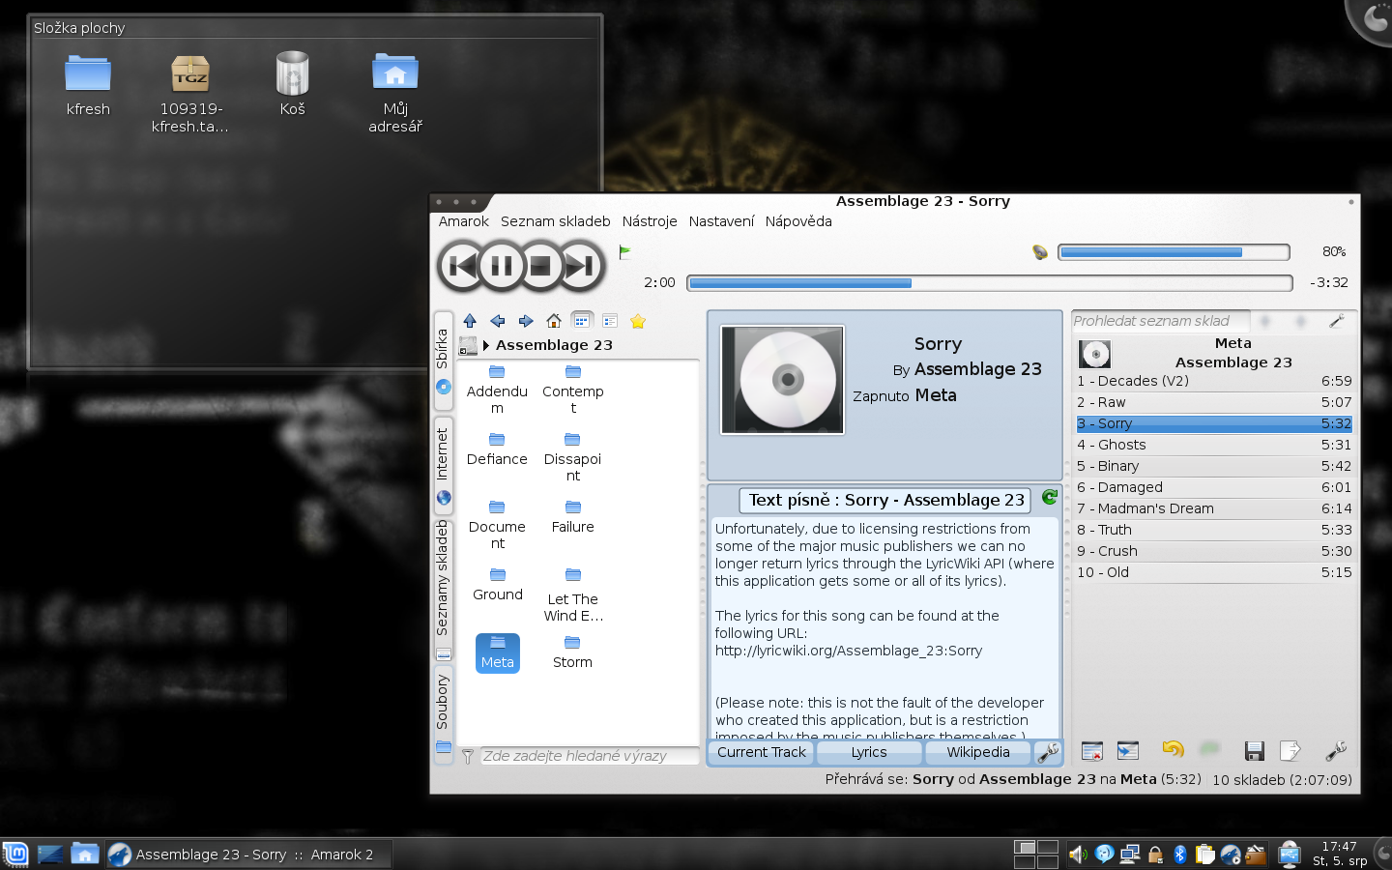Click the filter funnel icon
This screenshot has height=870, width=1392.
(x=468, y=756)
